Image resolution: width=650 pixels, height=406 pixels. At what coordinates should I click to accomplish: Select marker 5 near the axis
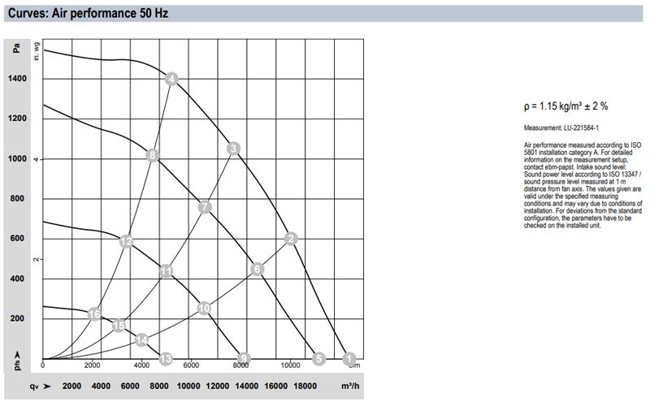[x=318, y=358]
